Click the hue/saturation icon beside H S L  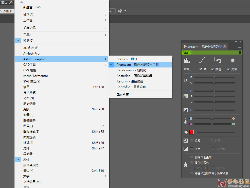tap(186, 96)
